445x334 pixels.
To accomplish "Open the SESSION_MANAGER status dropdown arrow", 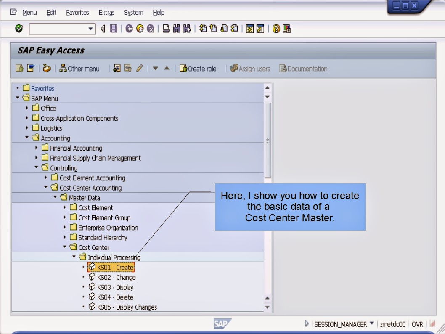I will pos(372,323).
